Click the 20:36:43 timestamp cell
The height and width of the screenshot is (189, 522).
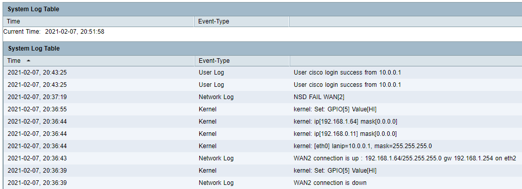[37, 158]
